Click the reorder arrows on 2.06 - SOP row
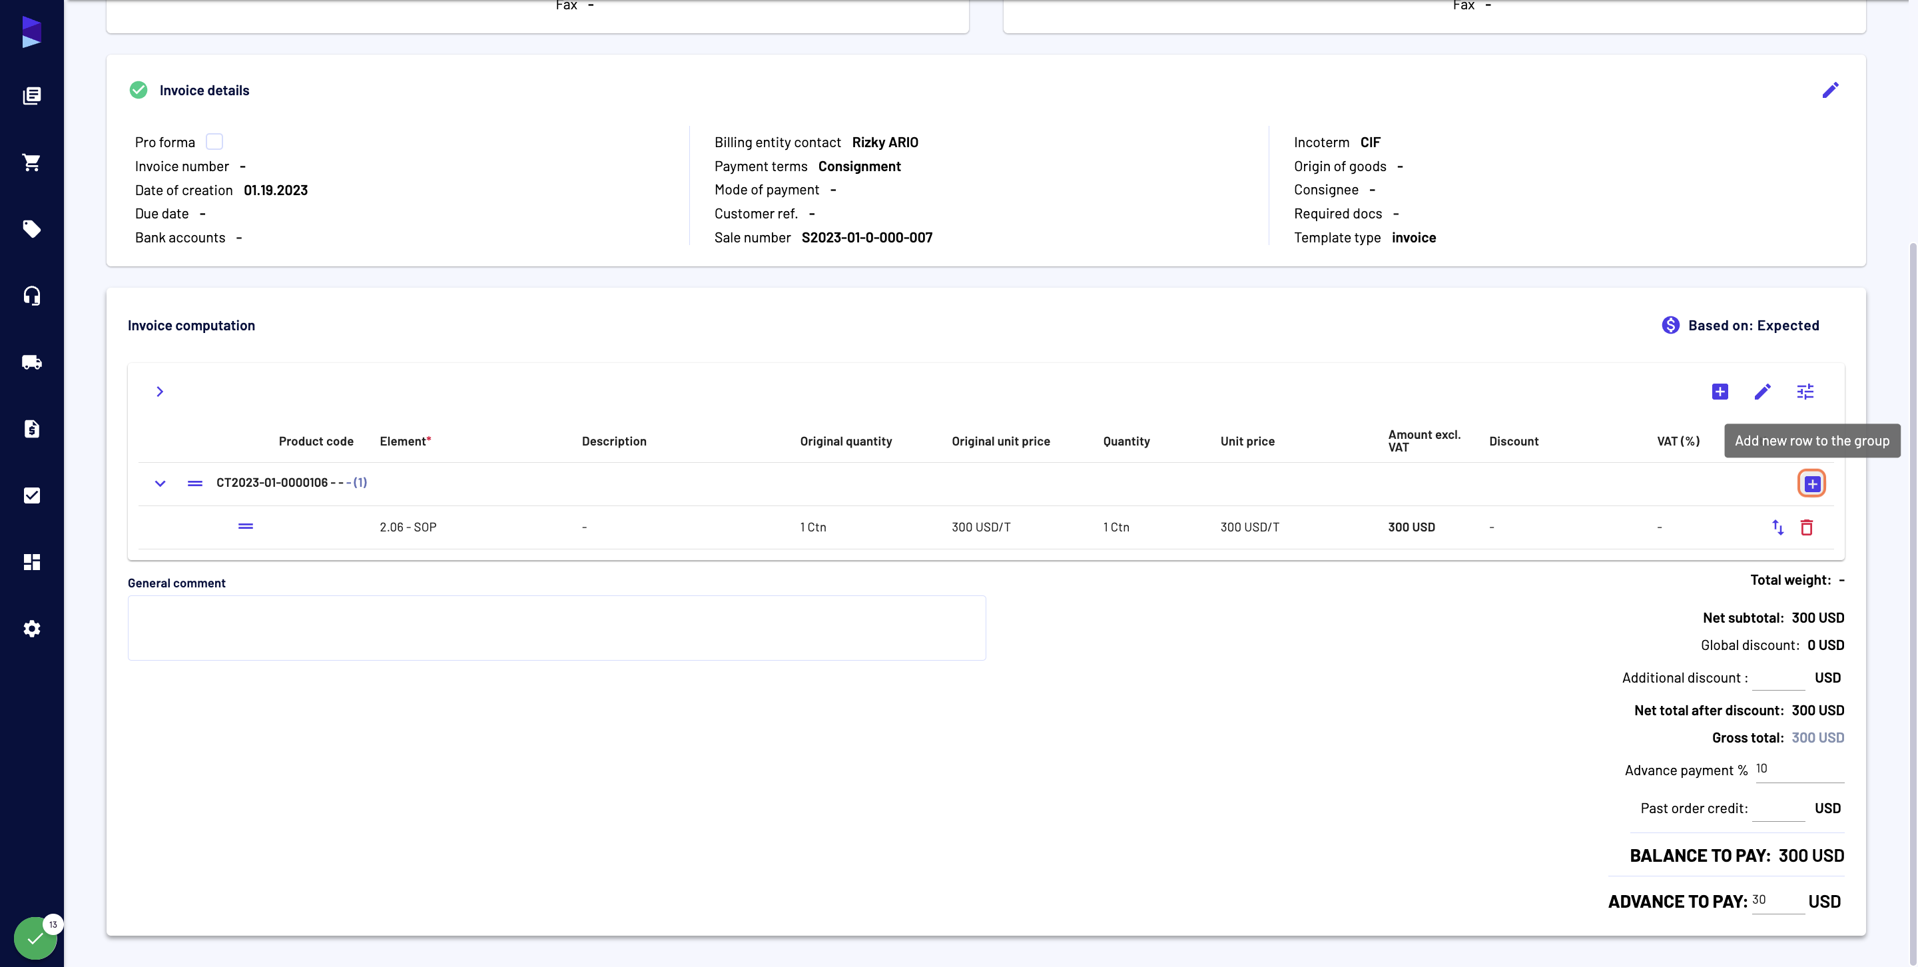This screenshot has width=1918, height=967. [1778, 527]
